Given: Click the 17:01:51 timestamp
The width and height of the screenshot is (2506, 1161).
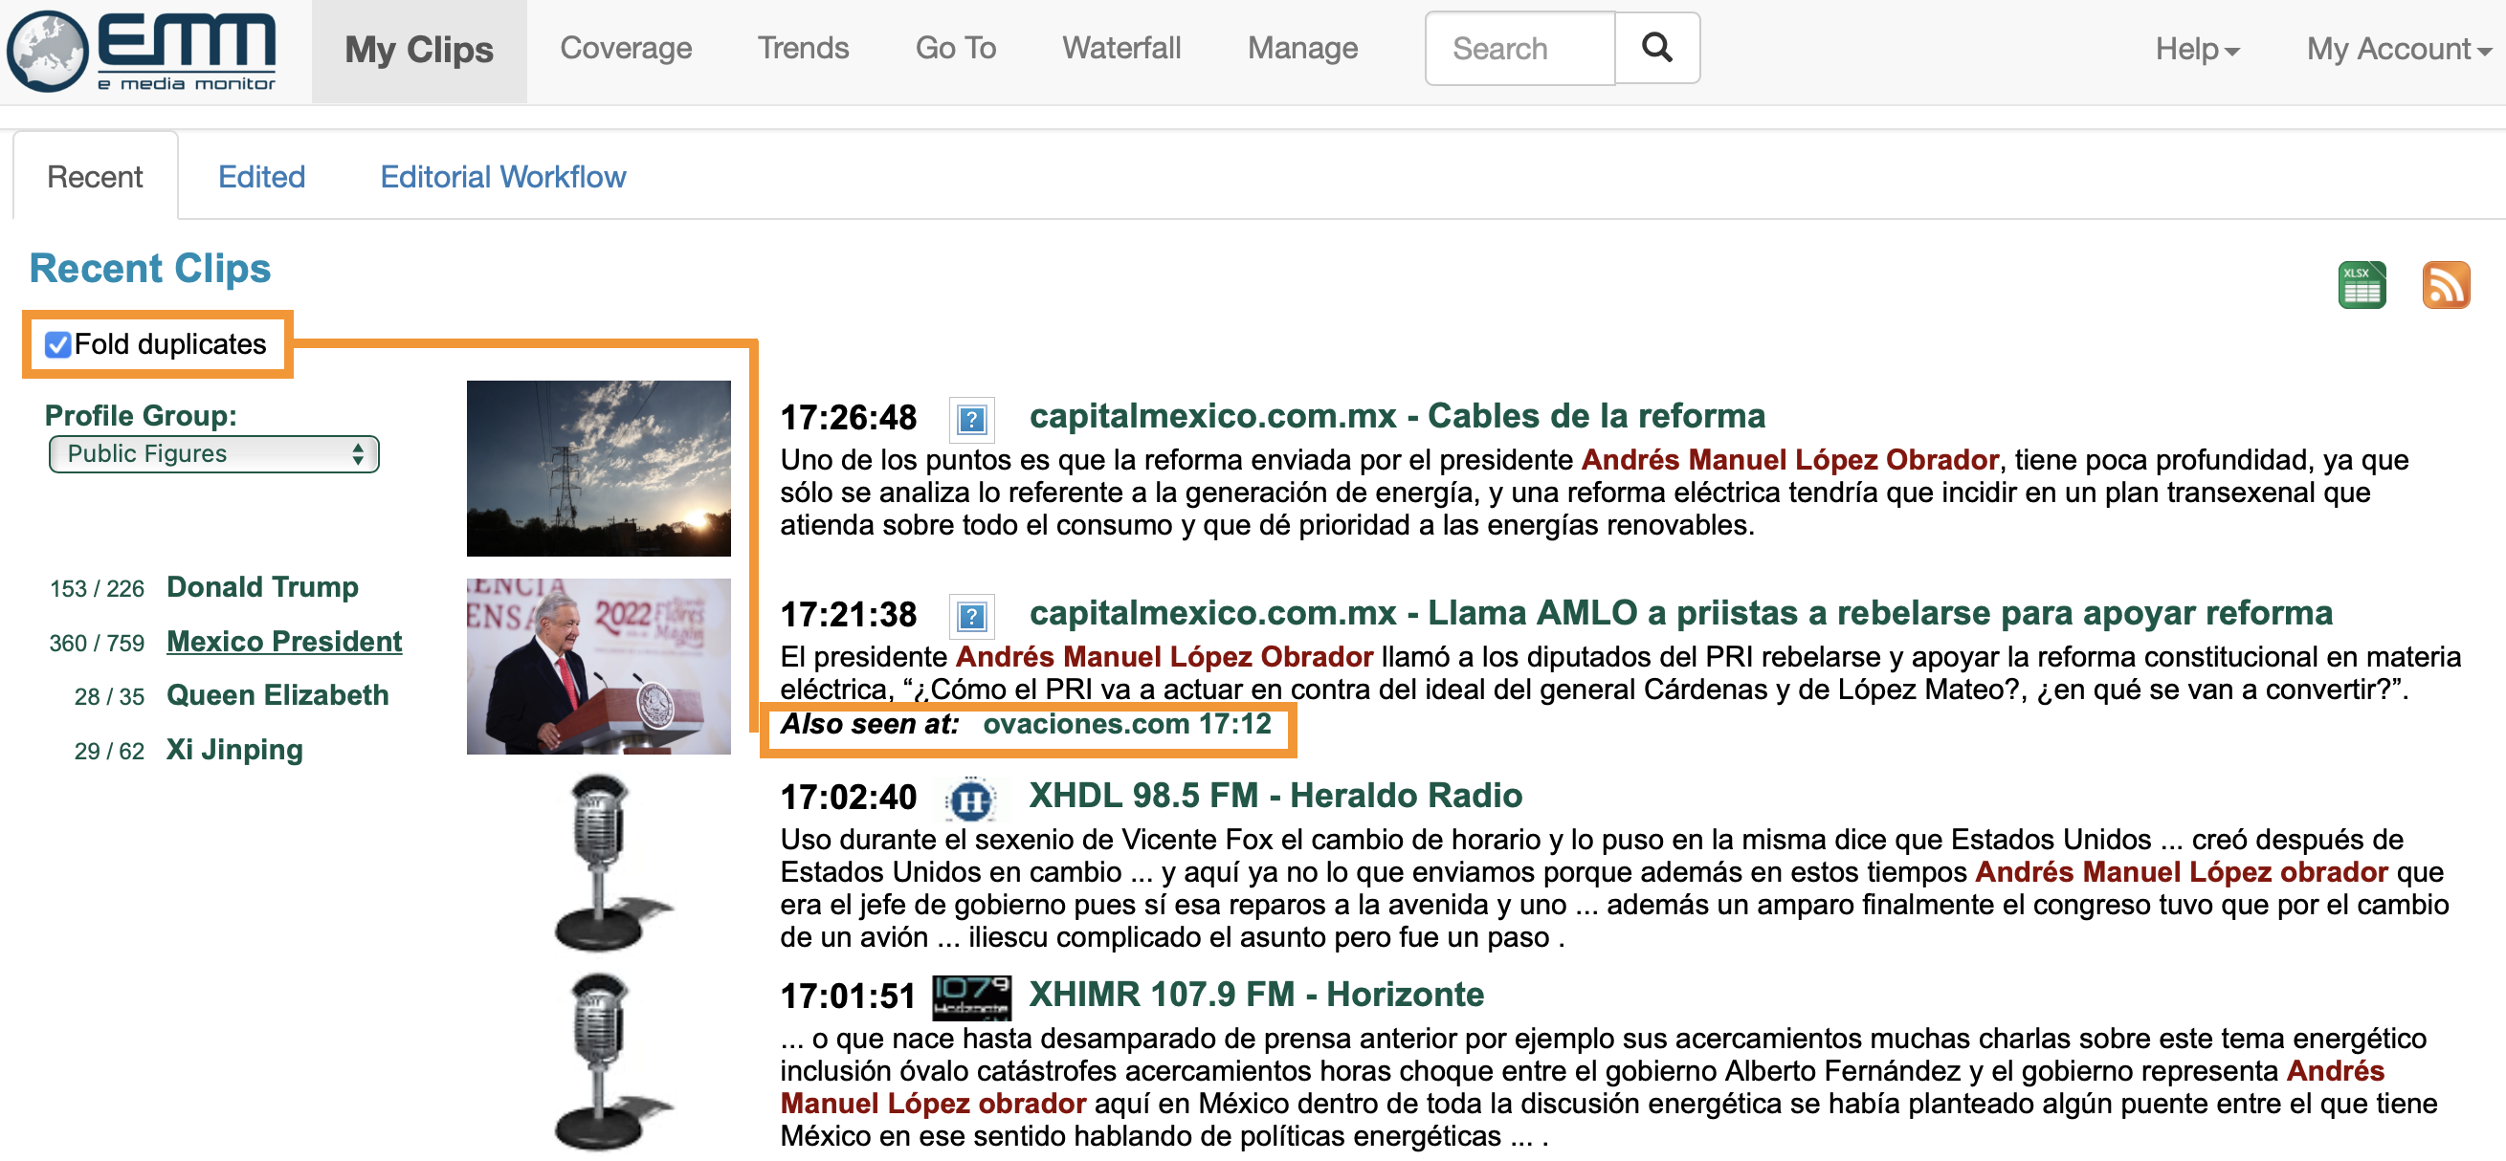Looking at the screenshot, I should (x=849, y=997).
